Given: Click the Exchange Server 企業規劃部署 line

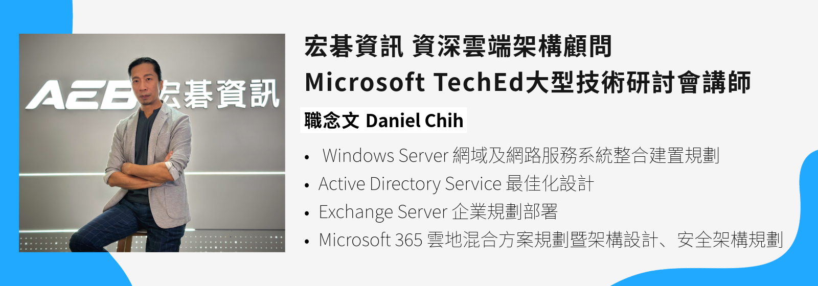Looking at the screenshot, I should pyautogui.click(x=438, y=212).
